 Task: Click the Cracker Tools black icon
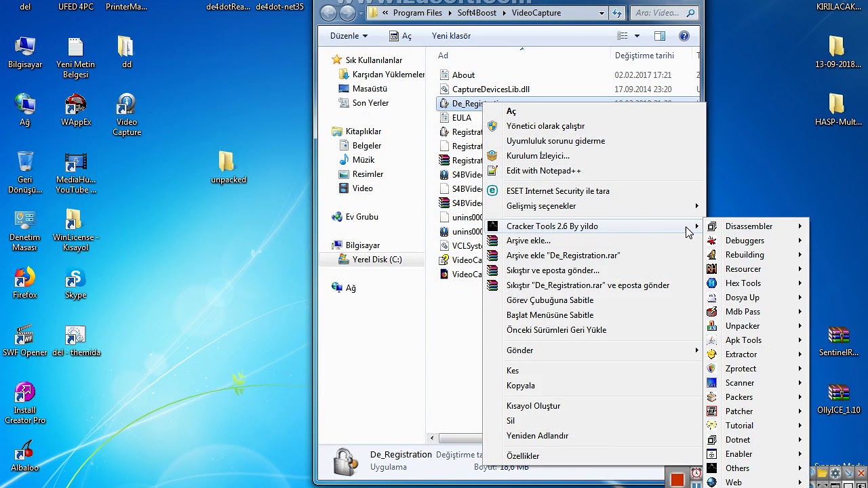492,226
